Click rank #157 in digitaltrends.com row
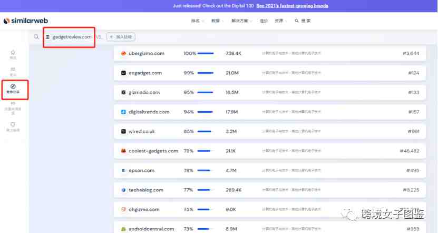Screen dimensions: 438x233 414,112
